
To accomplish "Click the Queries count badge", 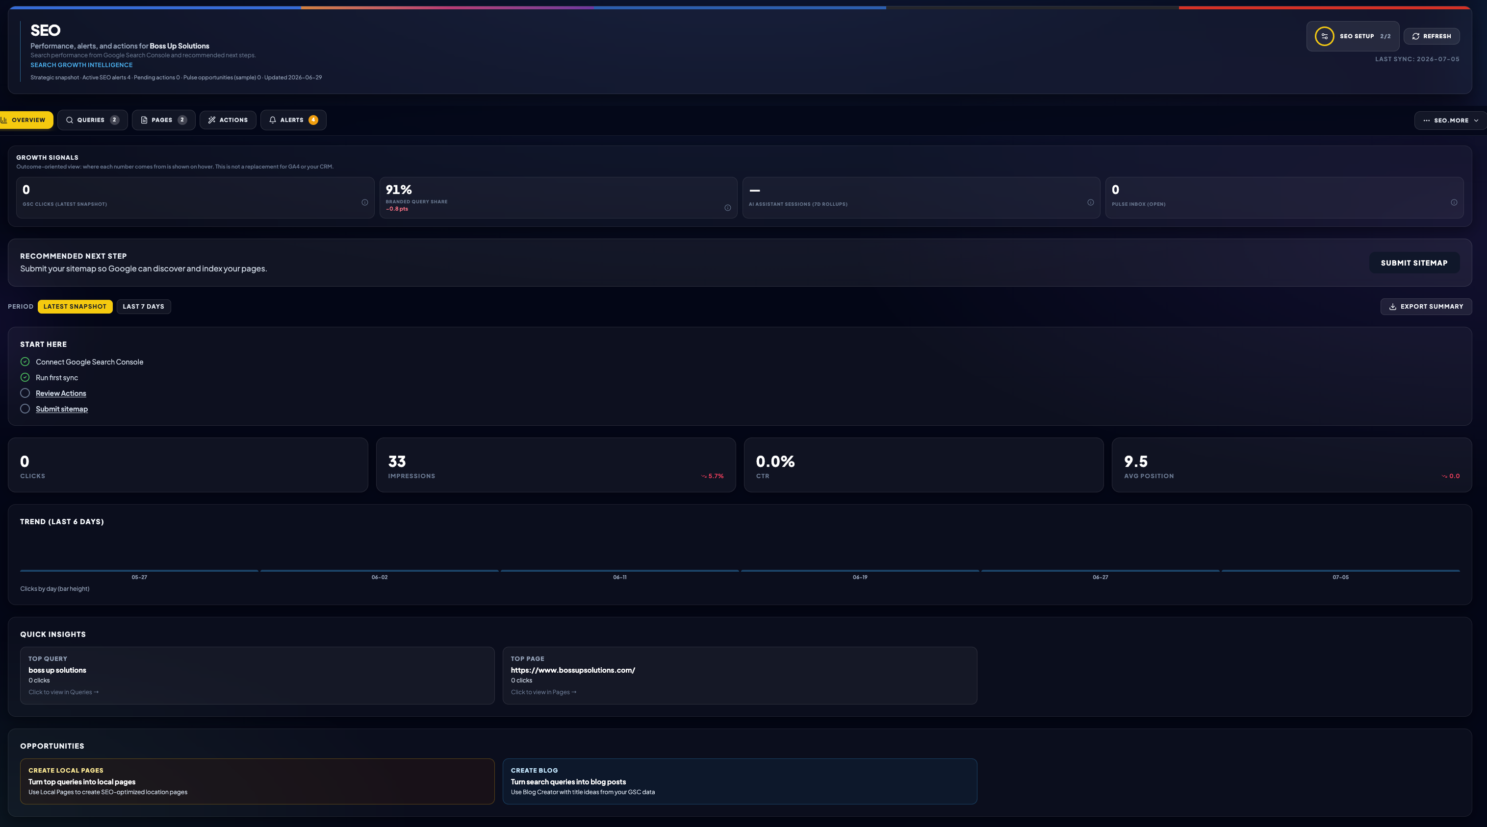I will coord(114,120).
